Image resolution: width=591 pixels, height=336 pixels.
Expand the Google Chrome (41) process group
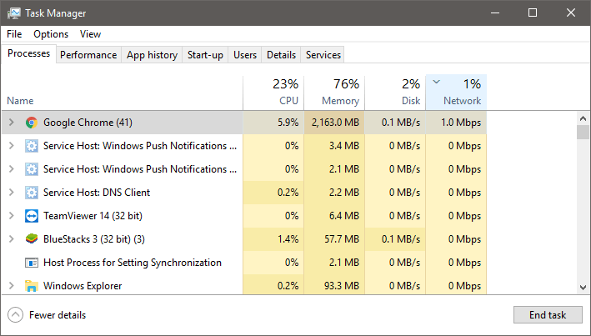point(12,123)
